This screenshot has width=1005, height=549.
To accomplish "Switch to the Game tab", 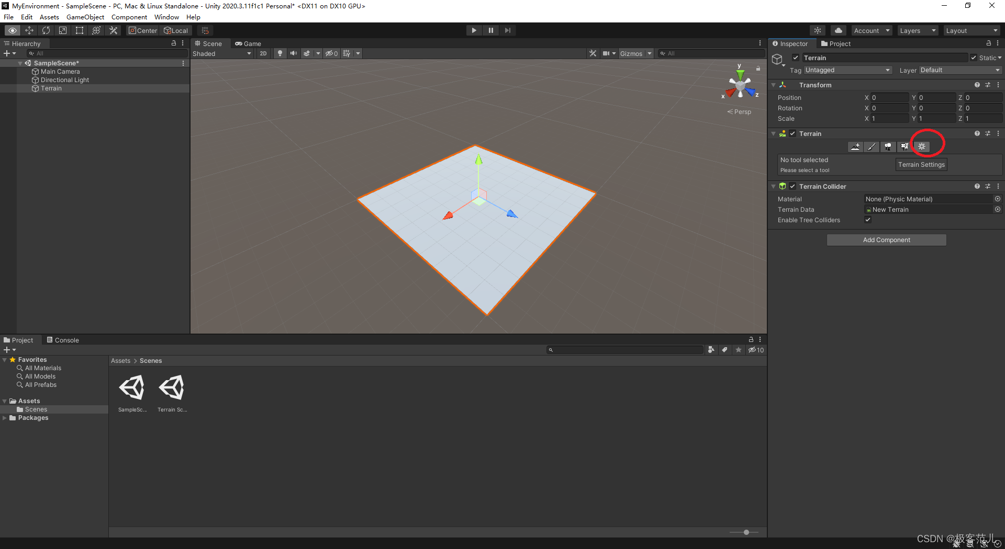I will [248, 43].
